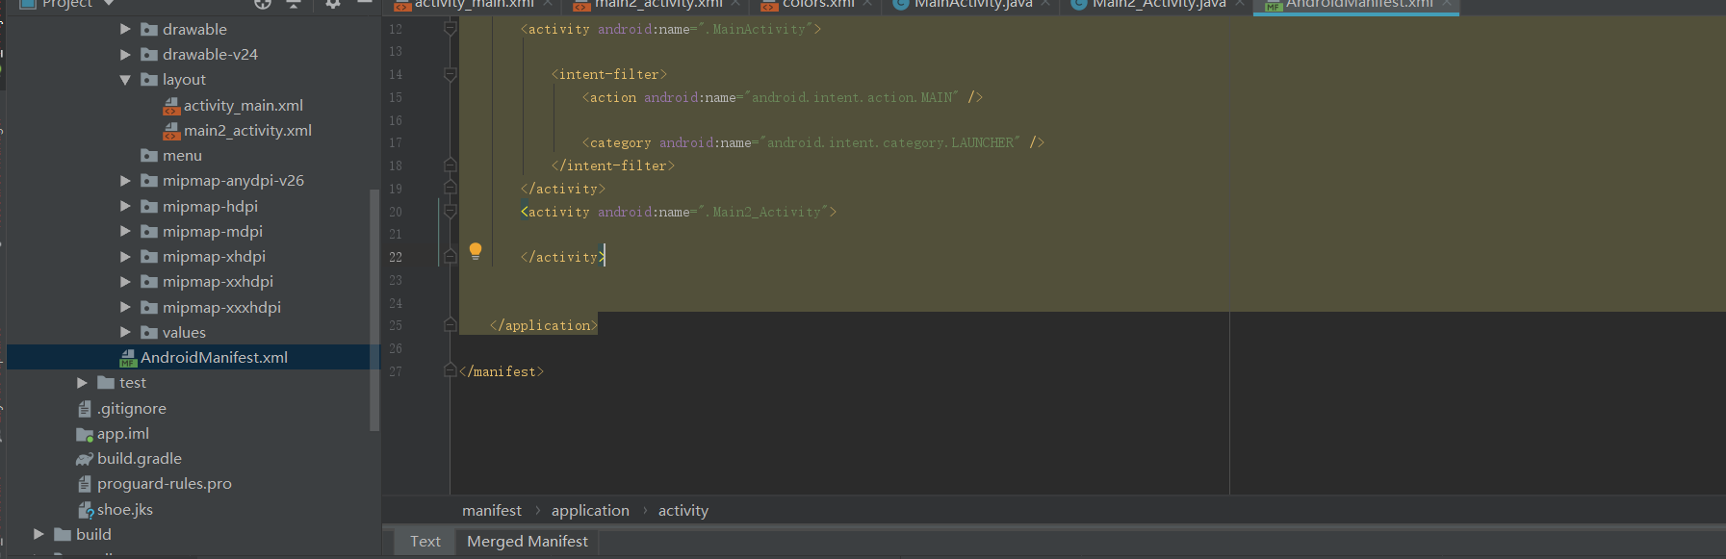Click line number 26 in the gutter

pos(396,348)
